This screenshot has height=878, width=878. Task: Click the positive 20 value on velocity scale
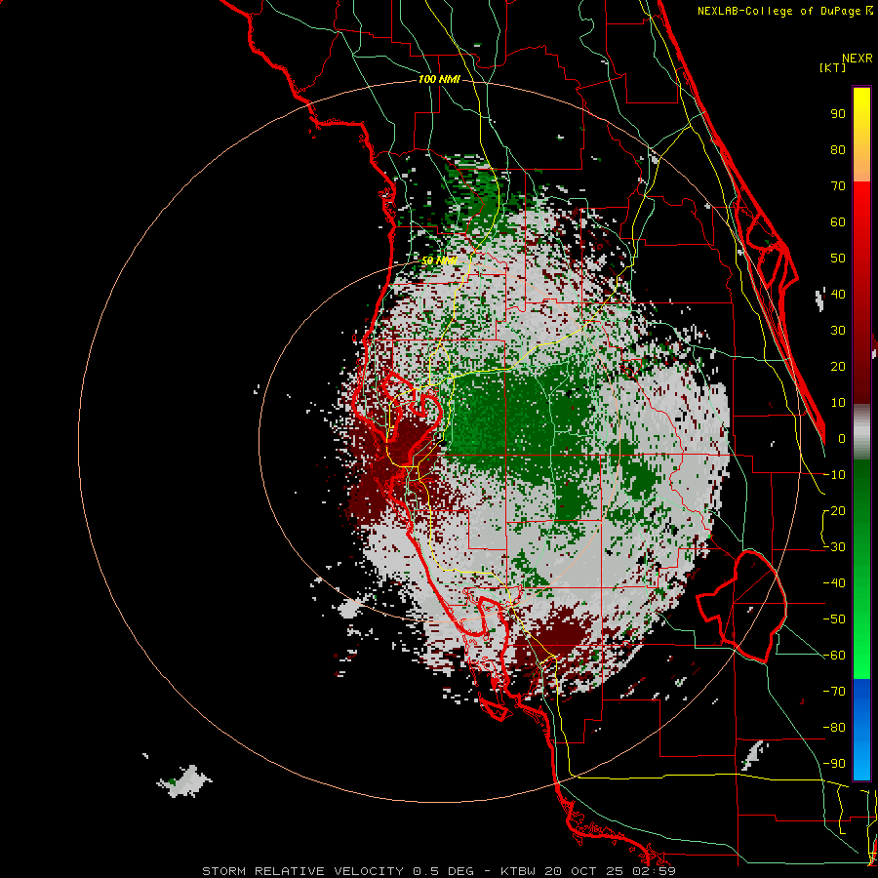click(838, 367)
